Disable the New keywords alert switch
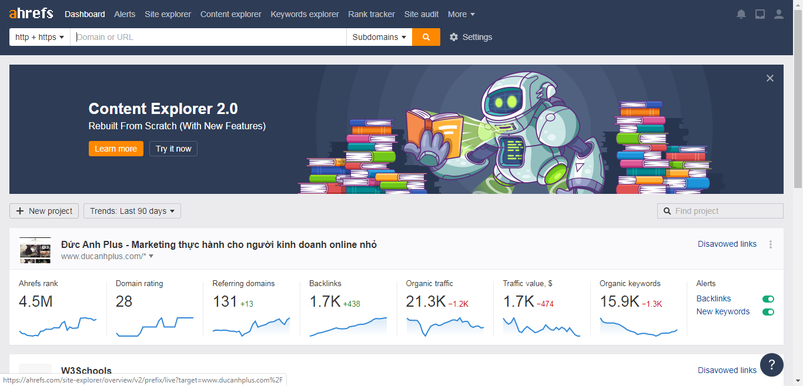This screenshot has width=803, height=386. pos(768,312)
